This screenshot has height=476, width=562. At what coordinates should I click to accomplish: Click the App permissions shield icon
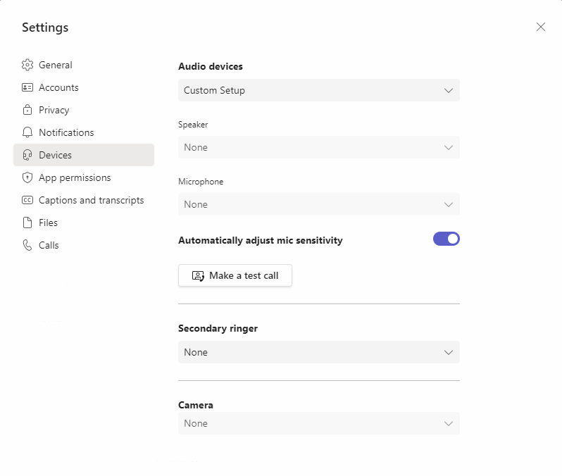(x=27, y=177)
